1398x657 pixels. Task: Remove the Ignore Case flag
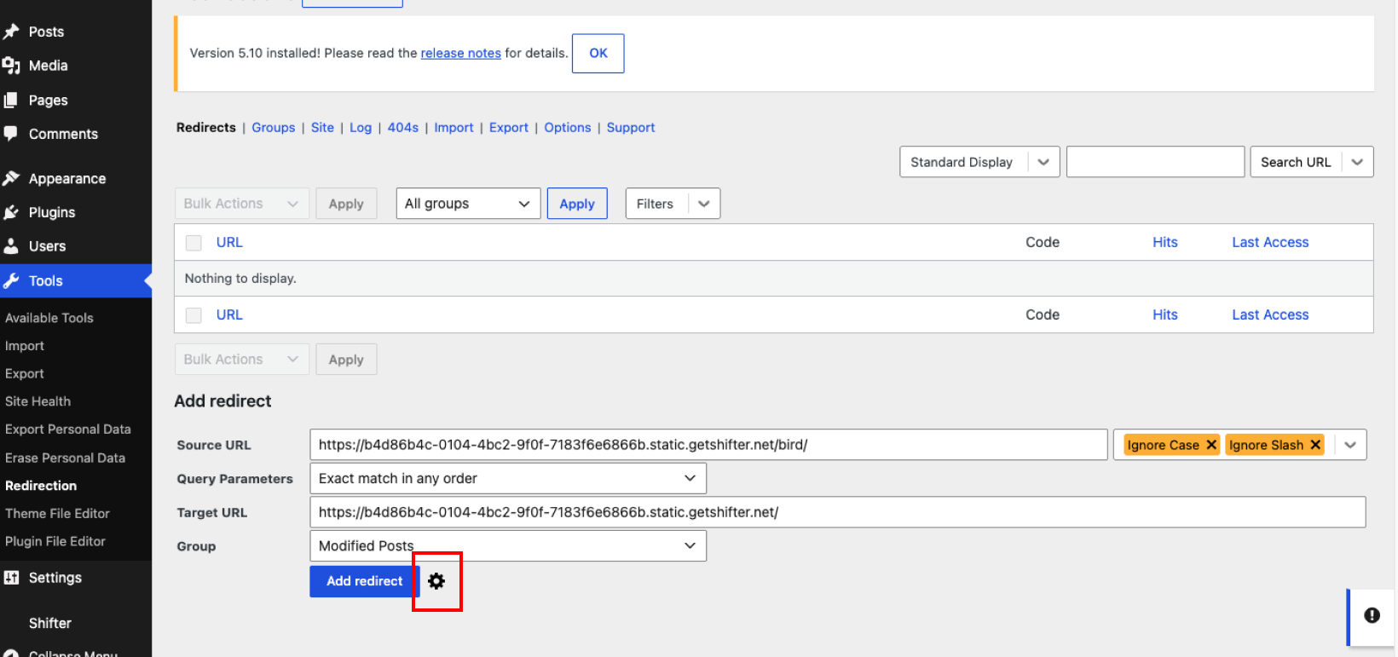[x=1211, y=445]
